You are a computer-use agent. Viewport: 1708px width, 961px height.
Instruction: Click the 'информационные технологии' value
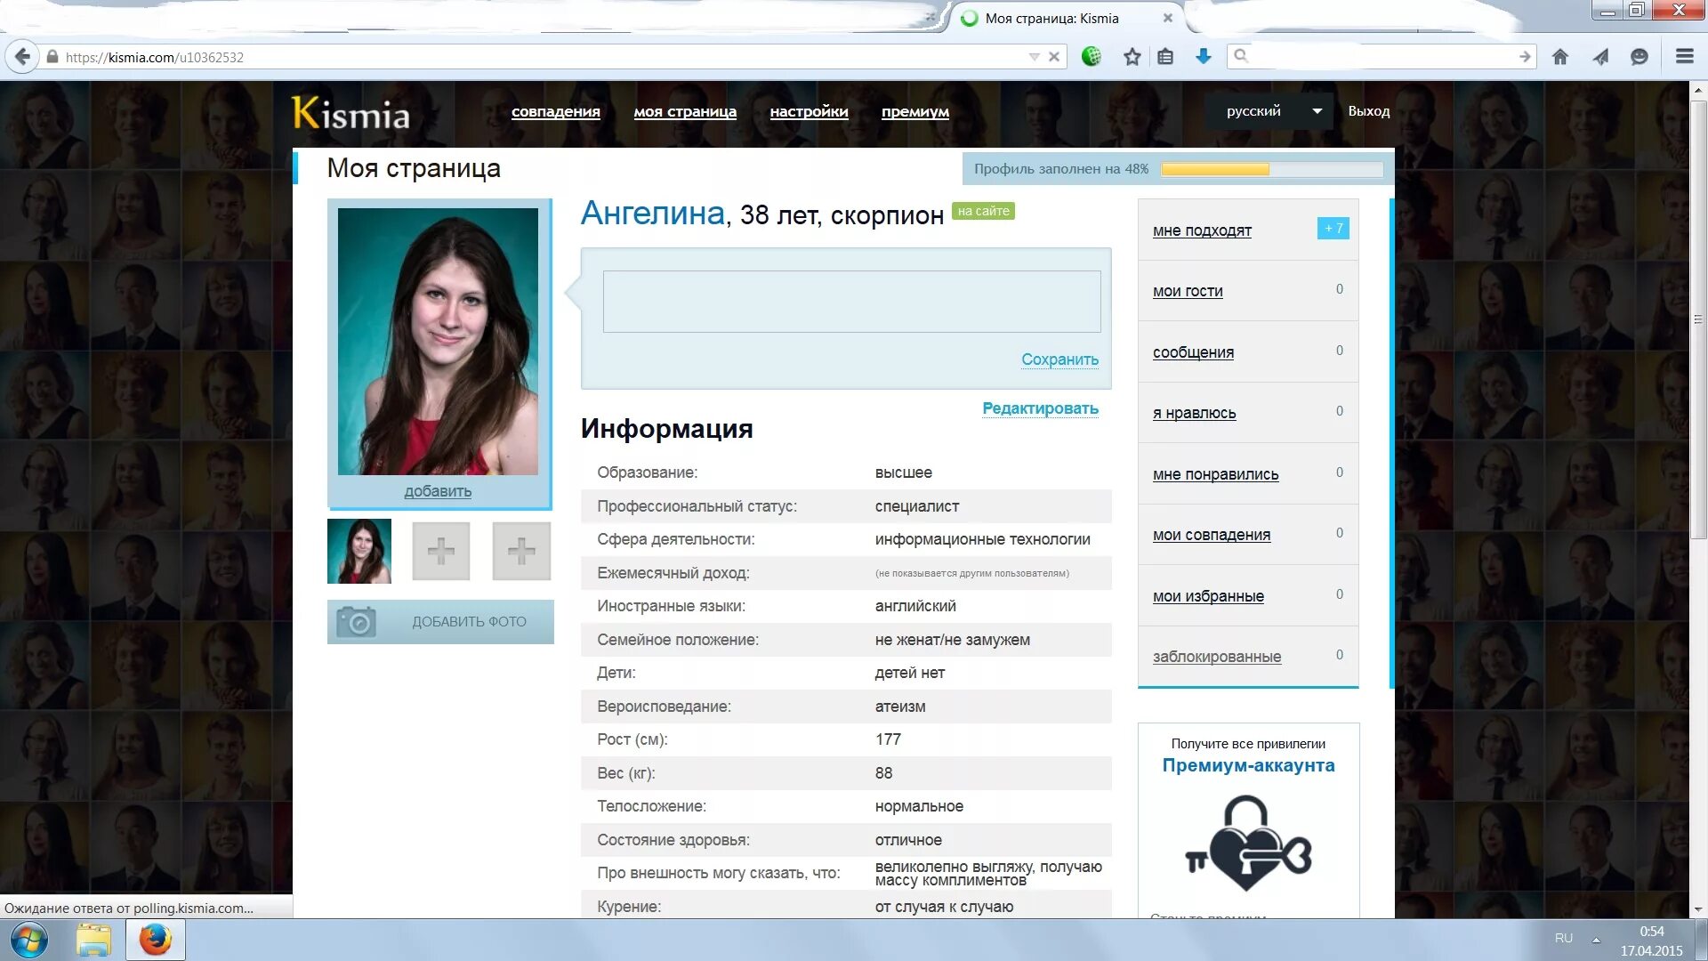(982, 539)
